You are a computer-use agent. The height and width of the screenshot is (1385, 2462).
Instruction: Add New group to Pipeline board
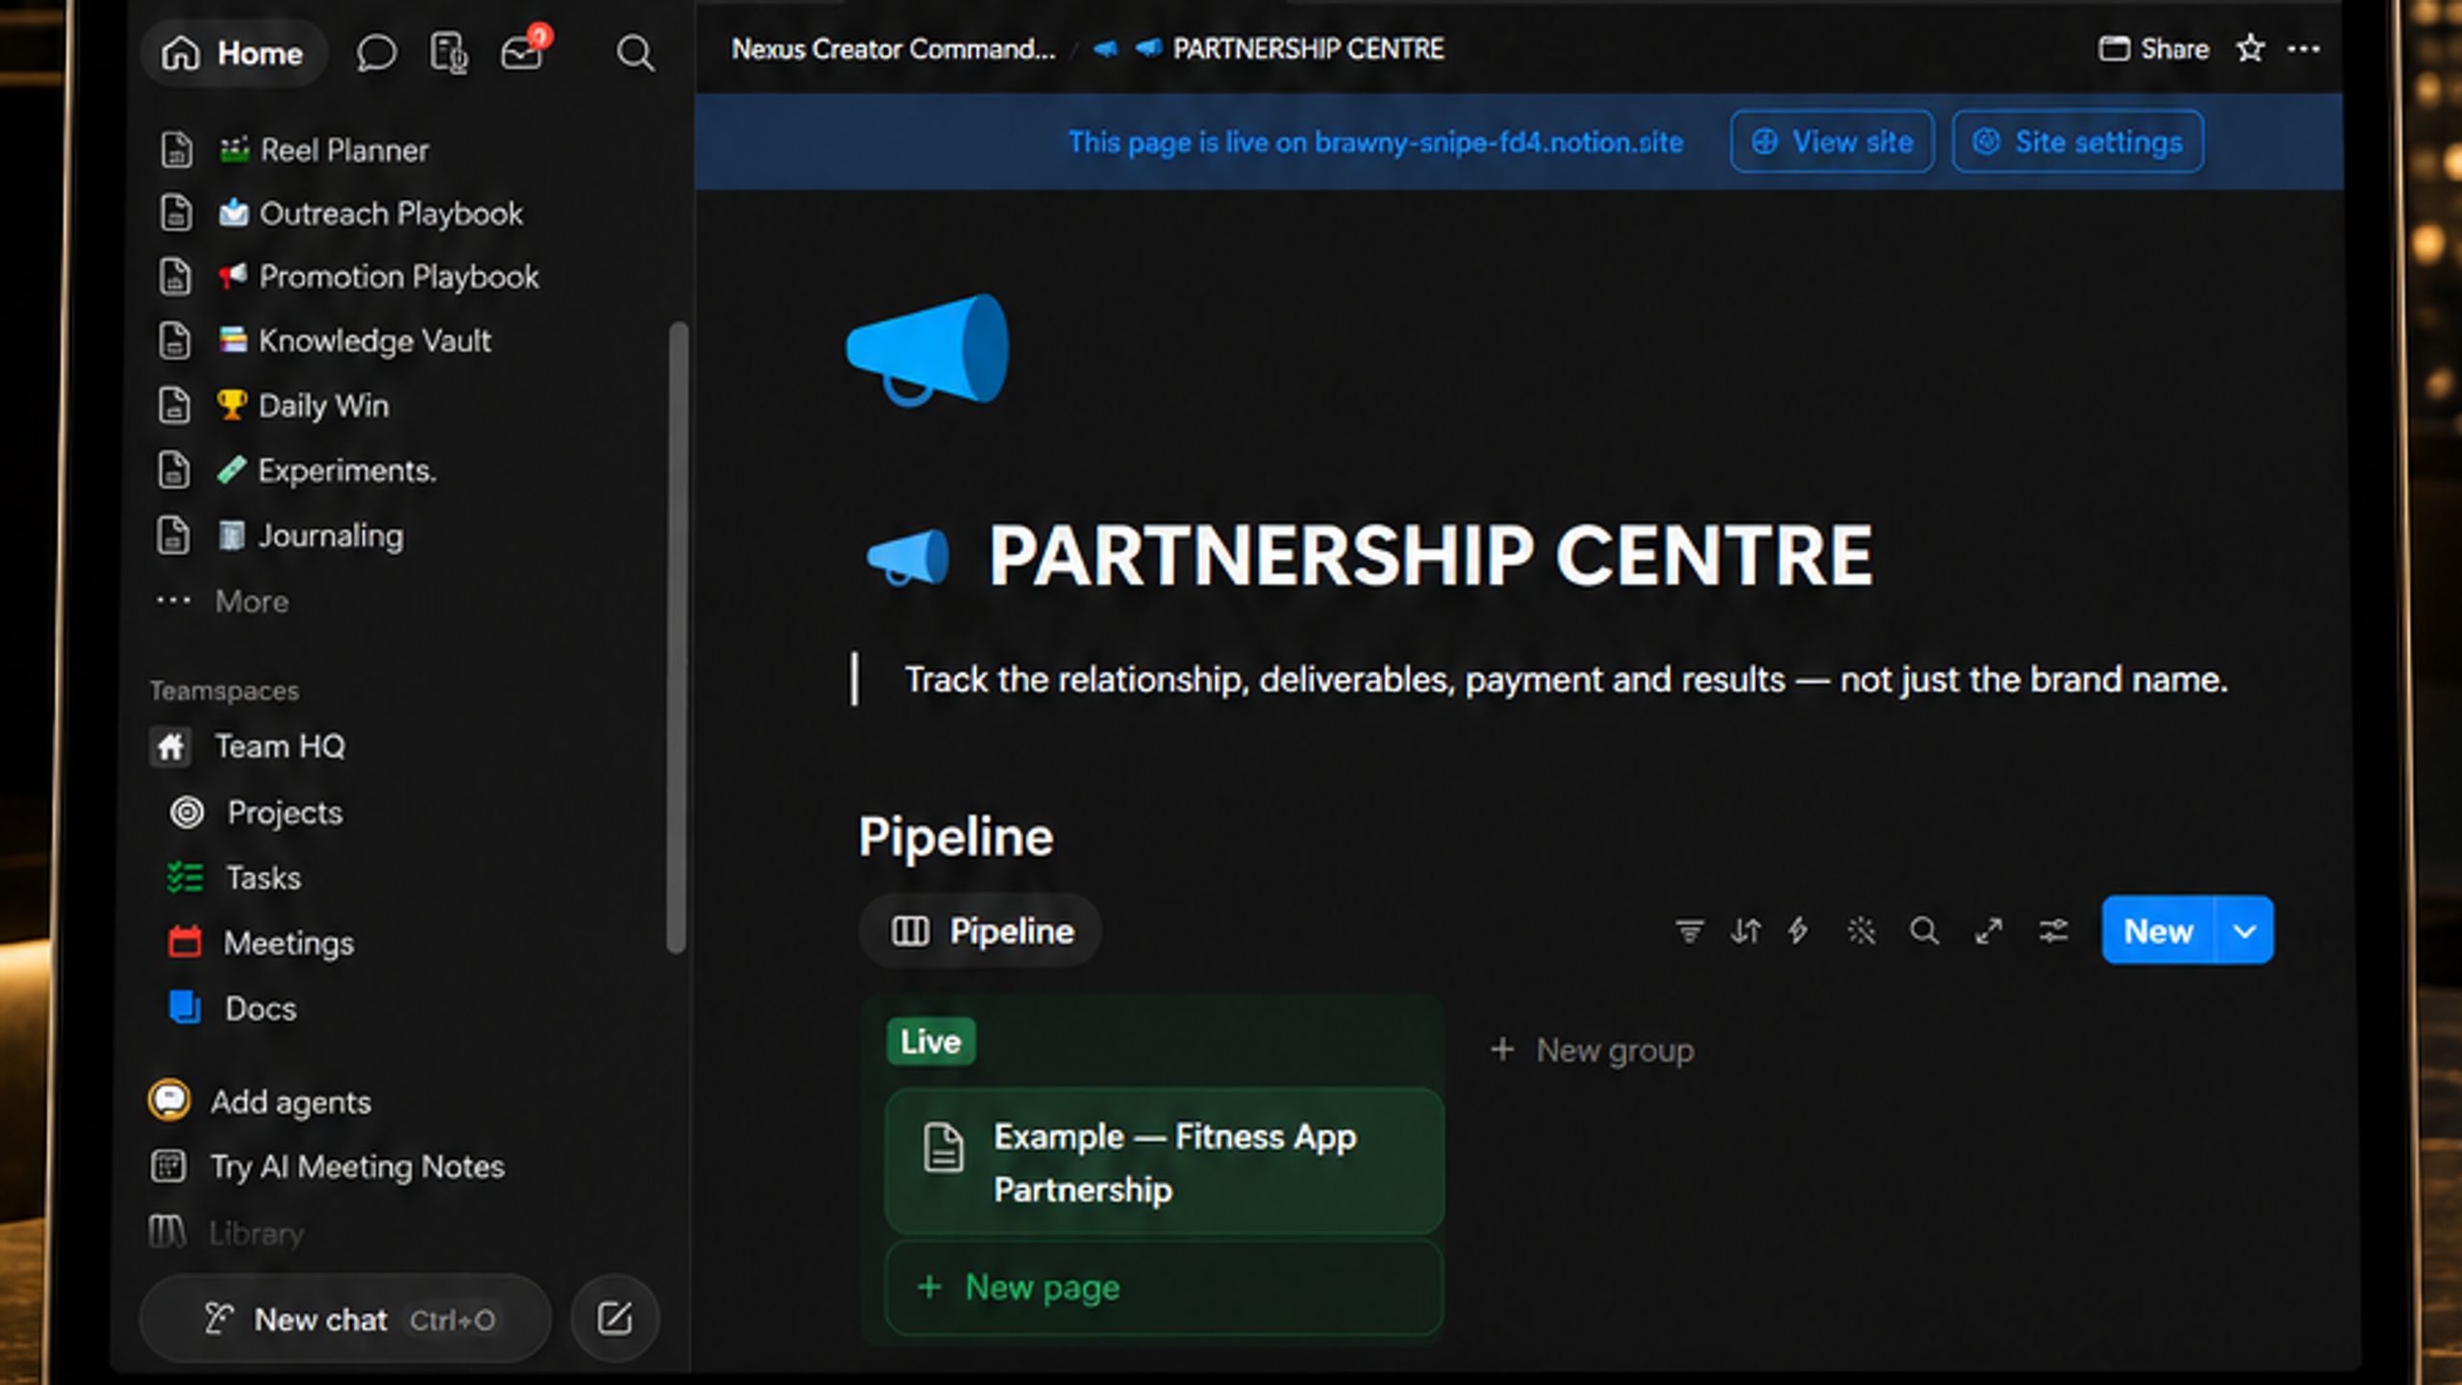pyautogui.click(x=1592, y=1050)
